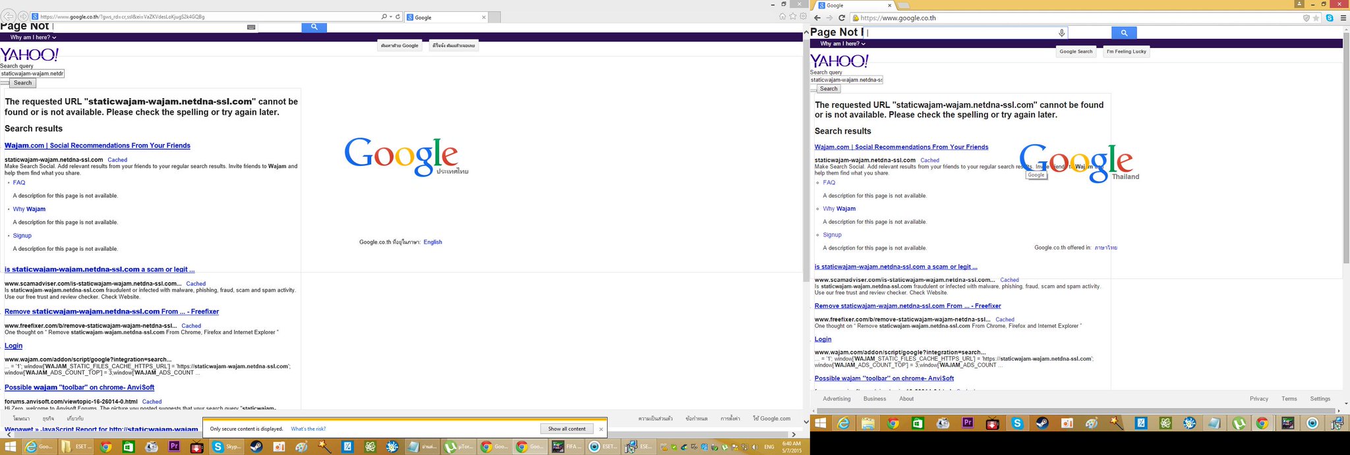The height and width of the screenshot is (455, 1350).
Task: Click the lock warning icon in Chrome address bar
Action: click(x=856, y=18)
